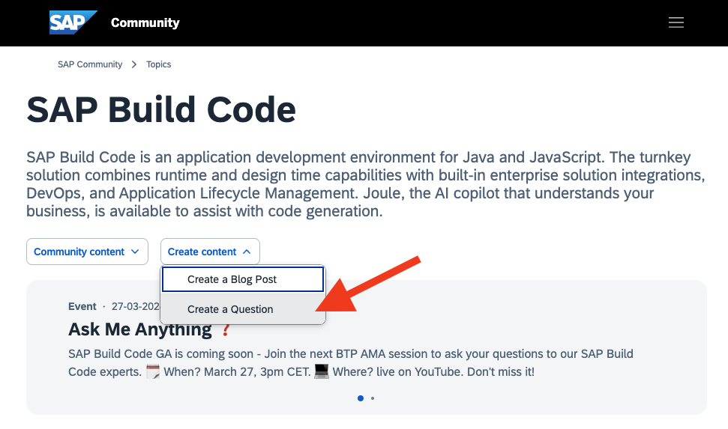Click the SAP logo
The image size is (728, 429).
(x=73, y=22)
